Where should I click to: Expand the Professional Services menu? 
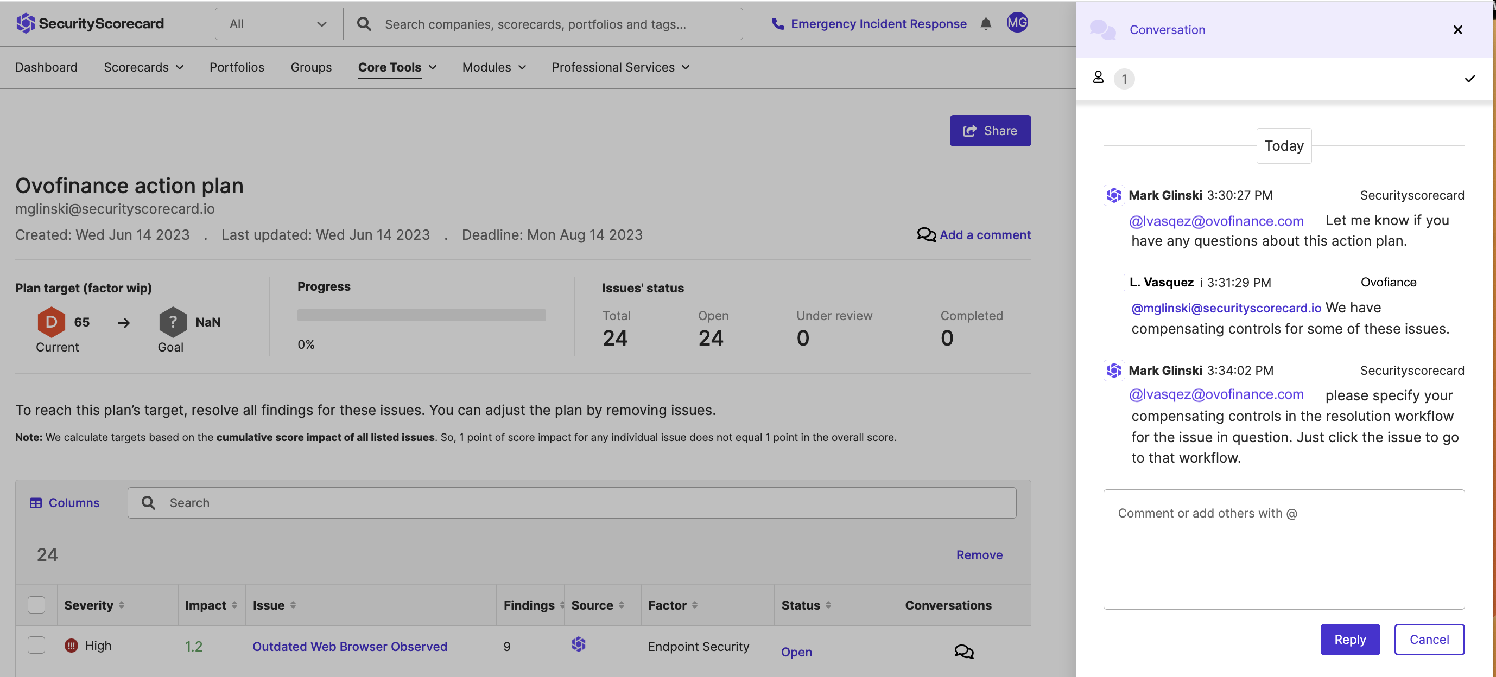point(621,67)
